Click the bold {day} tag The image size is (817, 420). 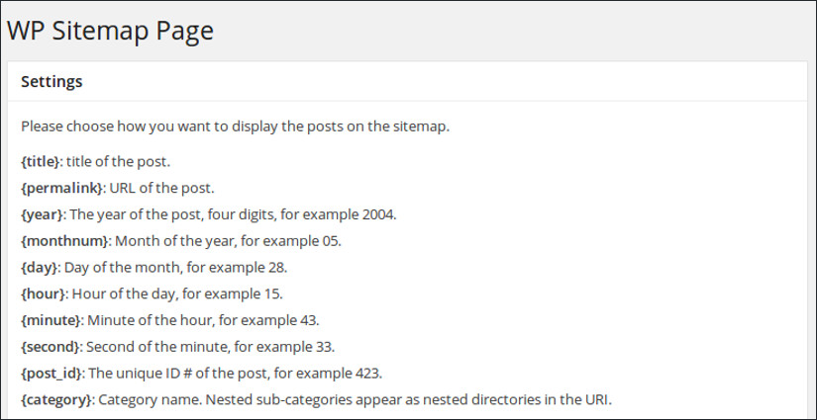coord(40,267)
